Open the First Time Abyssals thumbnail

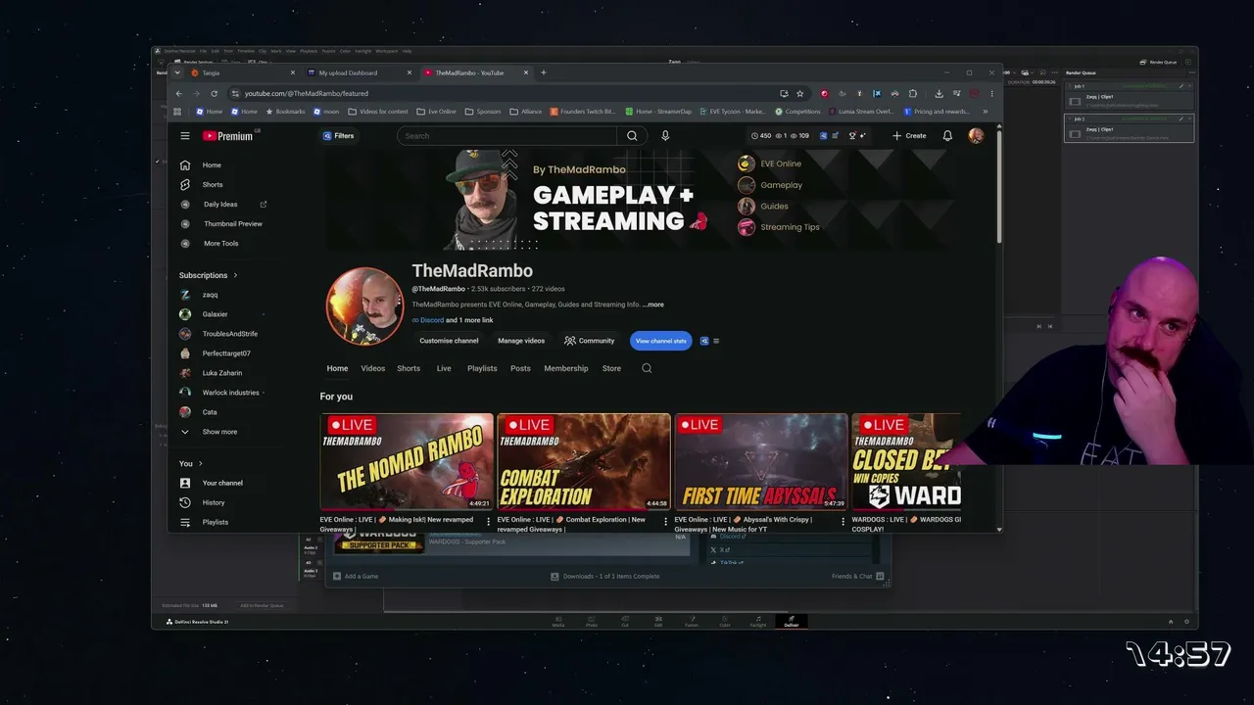click(x=761, y=462)
